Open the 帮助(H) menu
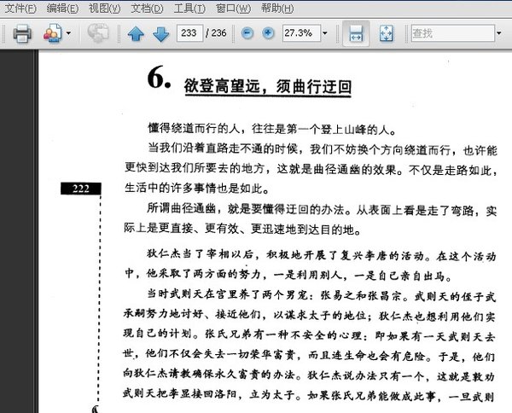Image resolution: width=512 pixels, height=413 pixels. point(277,9)
